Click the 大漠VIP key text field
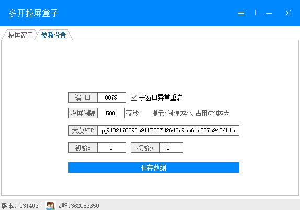300x210 pixels. [x=168, y=130]
